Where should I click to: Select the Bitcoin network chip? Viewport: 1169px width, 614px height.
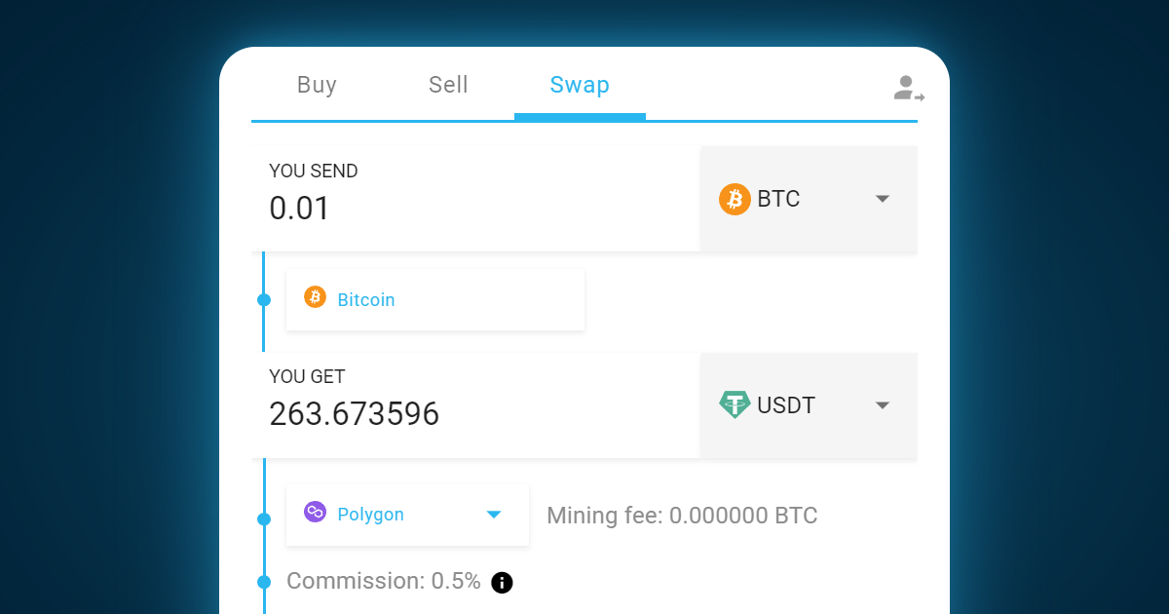[434, 298]
